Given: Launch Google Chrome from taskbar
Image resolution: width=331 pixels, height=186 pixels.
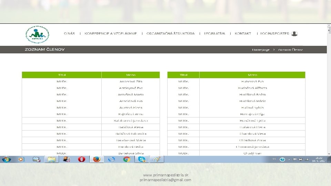Looking at the screenshot, I should click(127, 159).
